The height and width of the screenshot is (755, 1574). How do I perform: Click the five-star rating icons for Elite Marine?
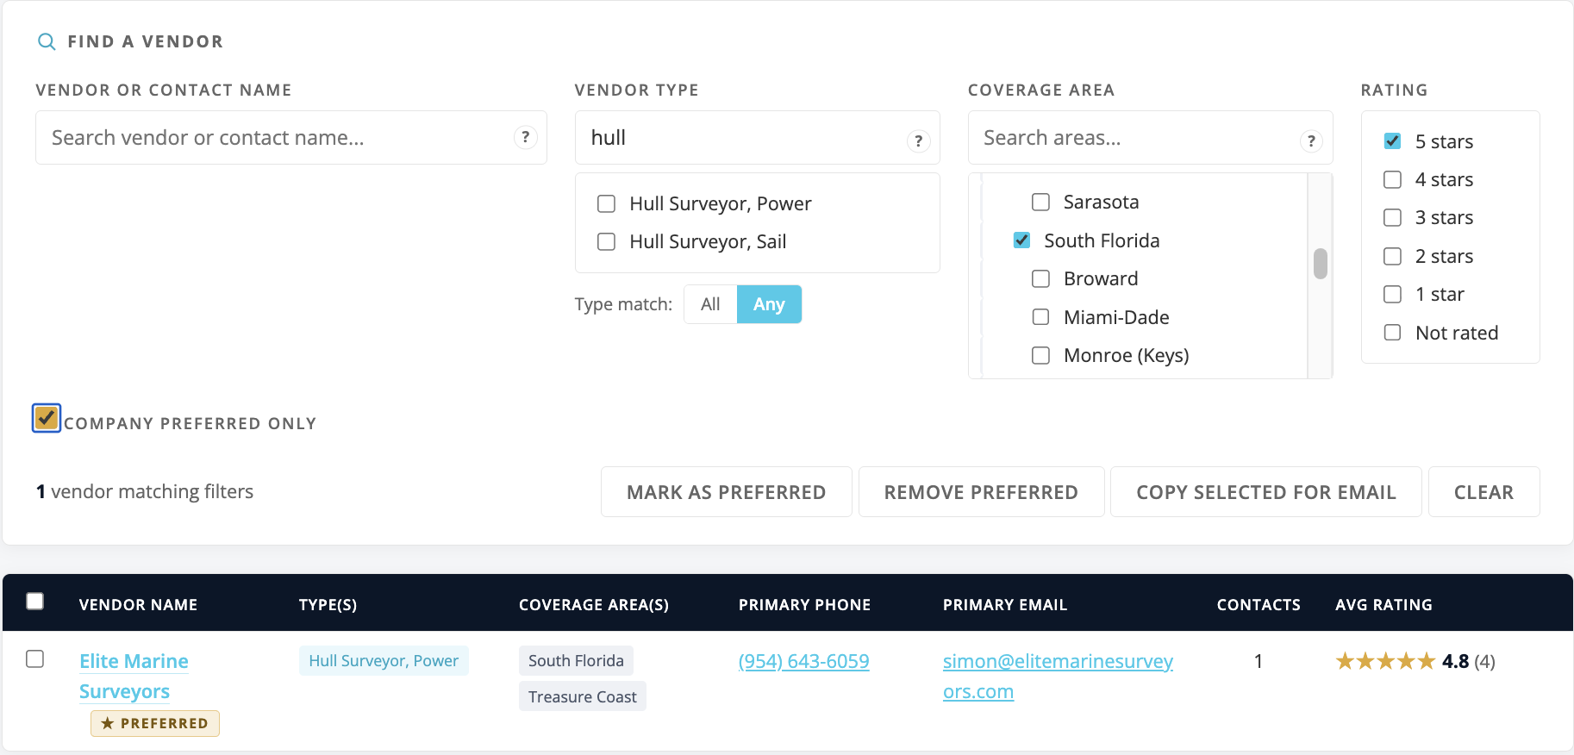[1385, 661]
